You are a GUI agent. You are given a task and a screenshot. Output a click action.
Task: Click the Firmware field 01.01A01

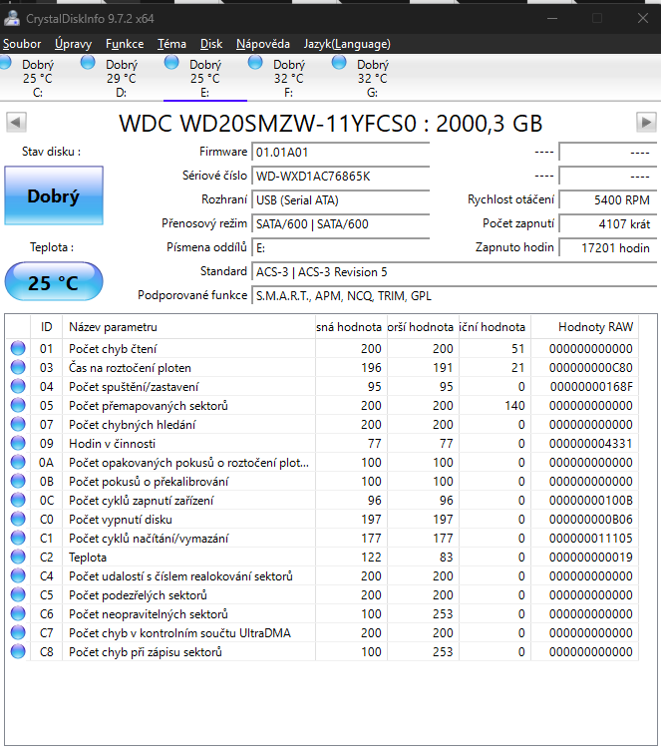coord(341,153)
